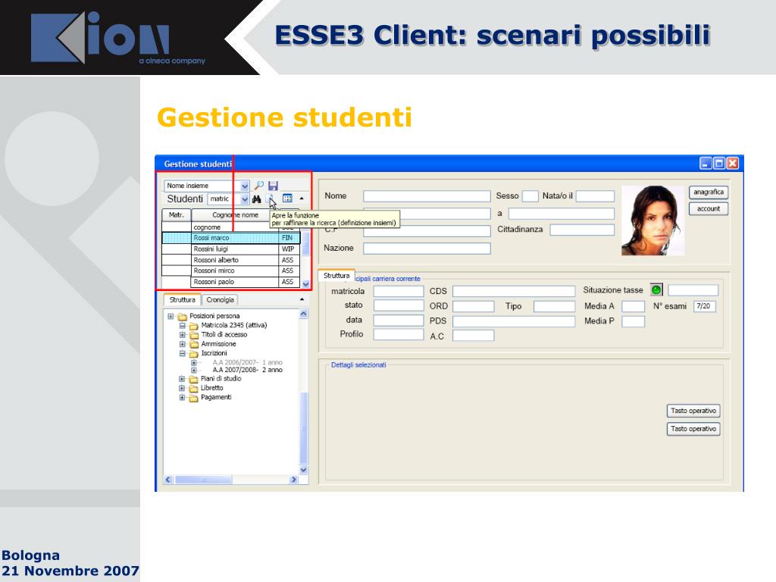Click the Piani di studio folder icon
Image resolution: width=776 pixels, height=582 pixels.
point(193,379)
